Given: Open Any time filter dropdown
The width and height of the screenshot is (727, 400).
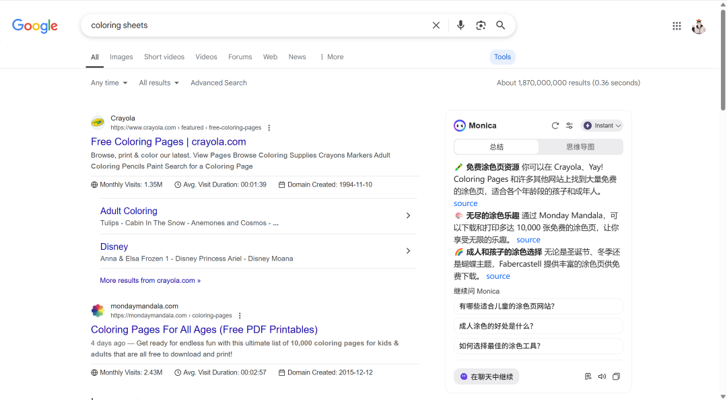Looking at the screenshot, I should pyautogui.click(x=109, y=83).
